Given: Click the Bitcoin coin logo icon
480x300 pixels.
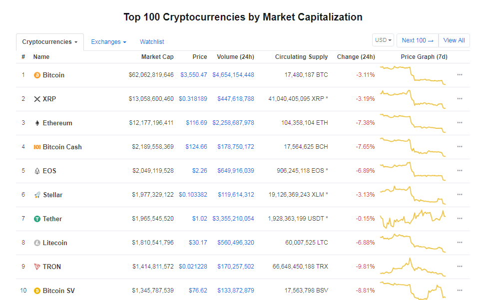Looking at the screenshot, I should (37, 75).
